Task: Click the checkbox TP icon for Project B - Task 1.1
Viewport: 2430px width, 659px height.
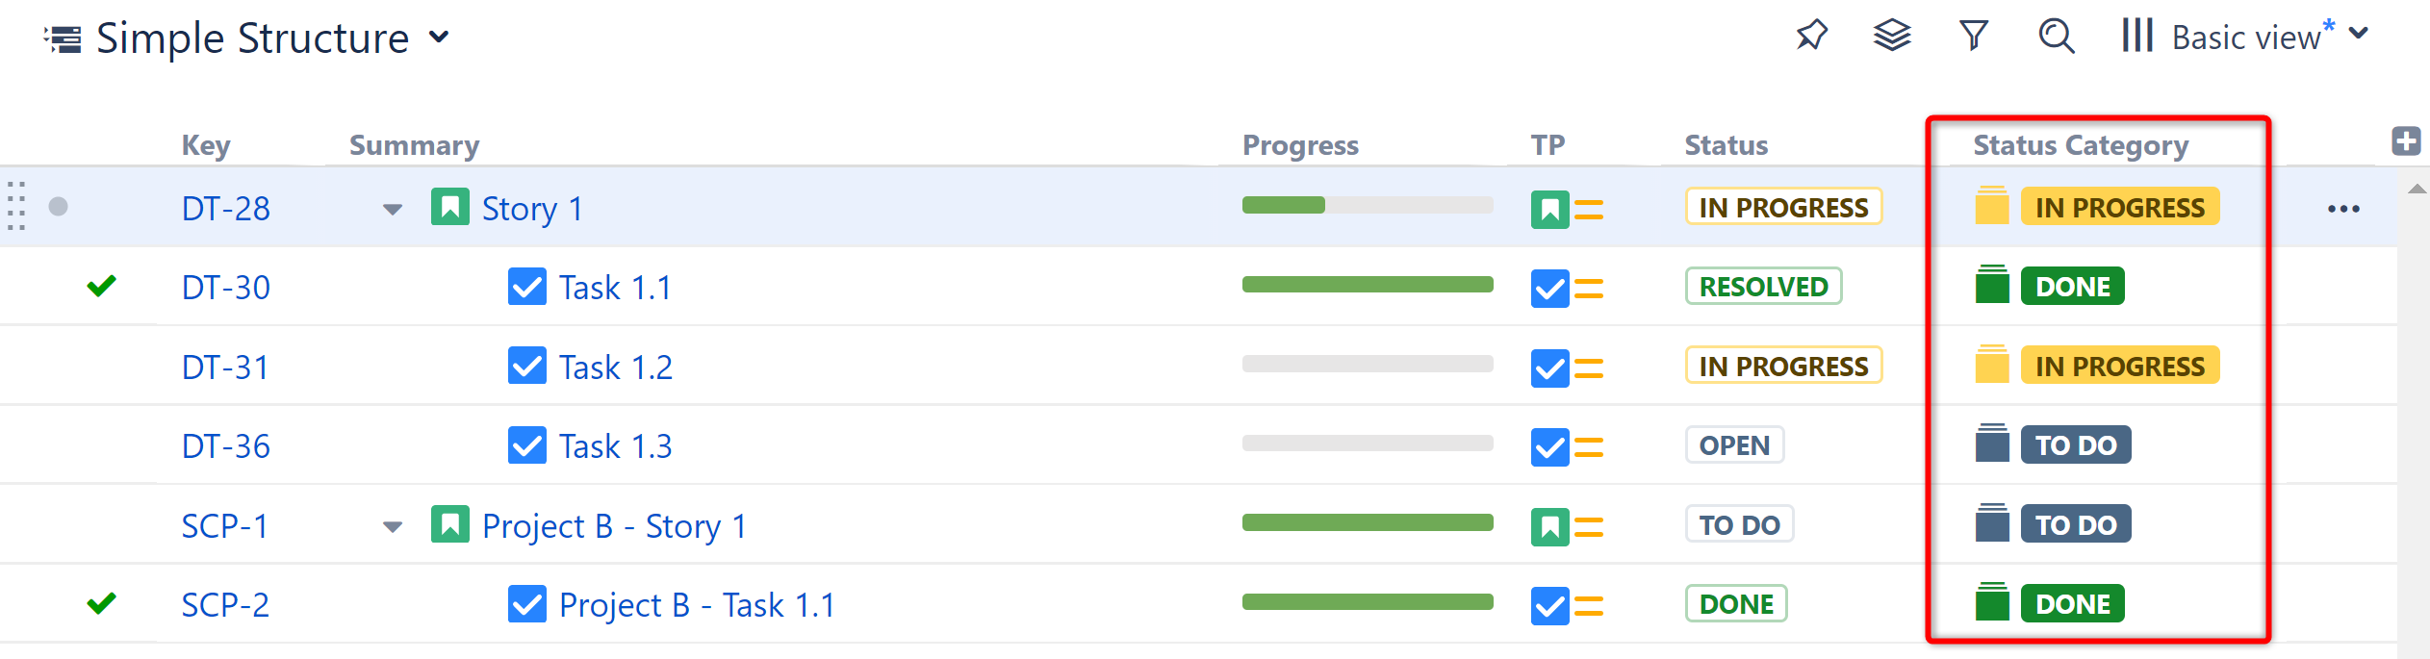Action: [x=1549, y=603]
